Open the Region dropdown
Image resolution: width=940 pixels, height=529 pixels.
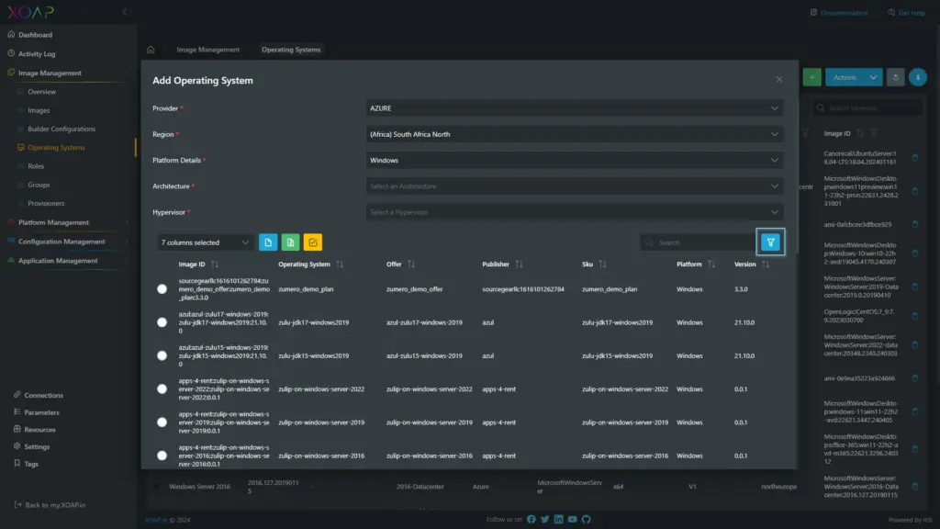[x=575, y=134]
